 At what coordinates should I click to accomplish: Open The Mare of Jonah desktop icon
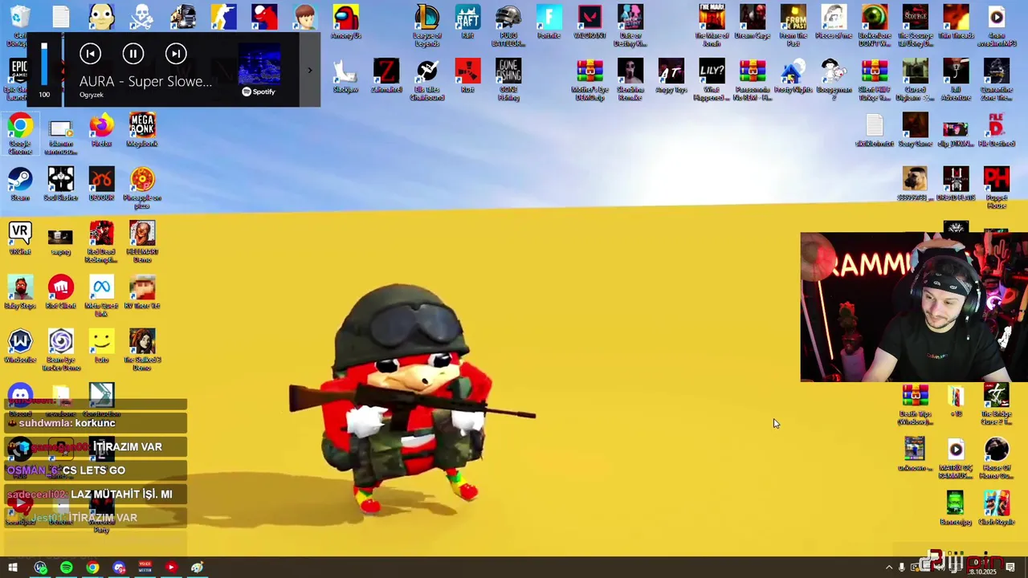click(712, 26)
